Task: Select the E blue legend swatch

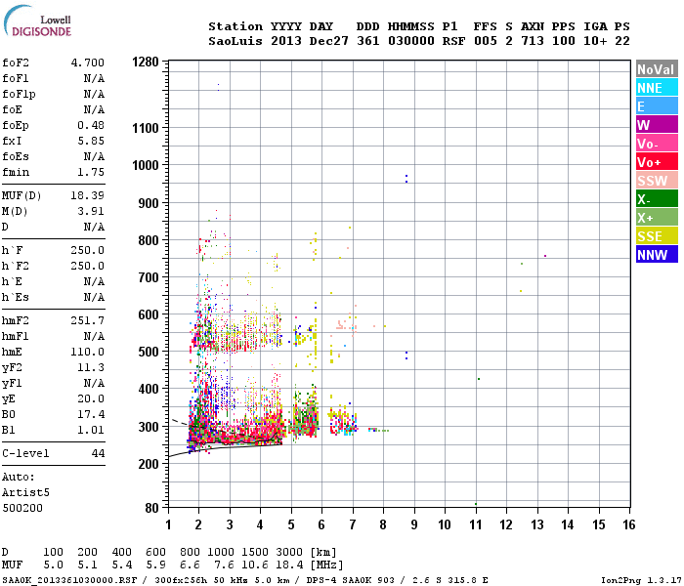Action: 657,106
